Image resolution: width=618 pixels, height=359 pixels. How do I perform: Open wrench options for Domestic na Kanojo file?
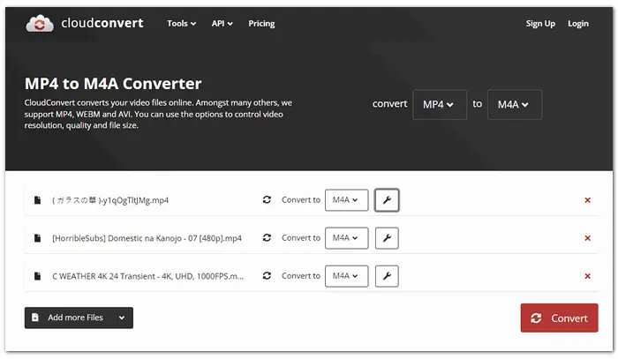[387, 238]
